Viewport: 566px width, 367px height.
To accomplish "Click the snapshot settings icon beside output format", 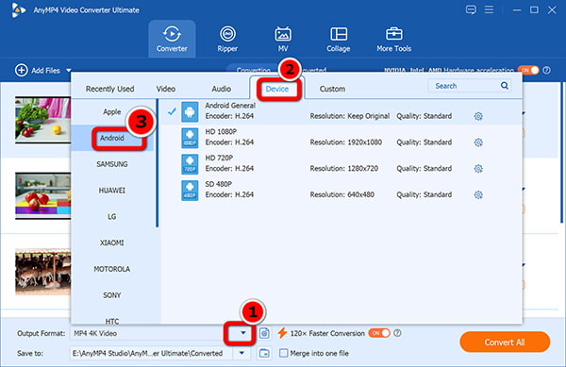I will click(x=264, y=333).
